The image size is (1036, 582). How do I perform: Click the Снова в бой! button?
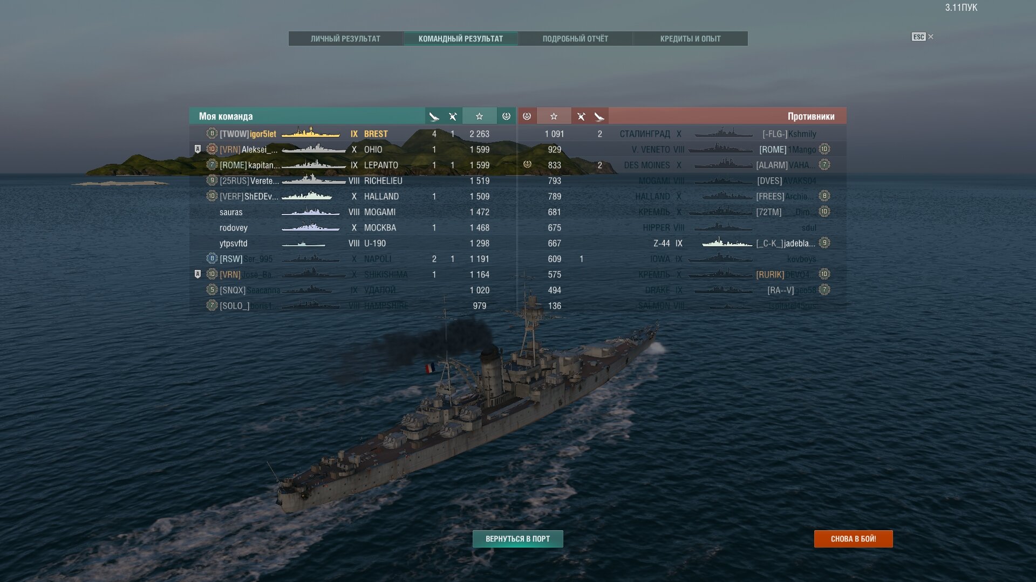[853, 539]
